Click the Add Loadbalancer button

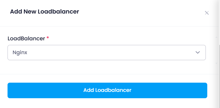[107, 90]
